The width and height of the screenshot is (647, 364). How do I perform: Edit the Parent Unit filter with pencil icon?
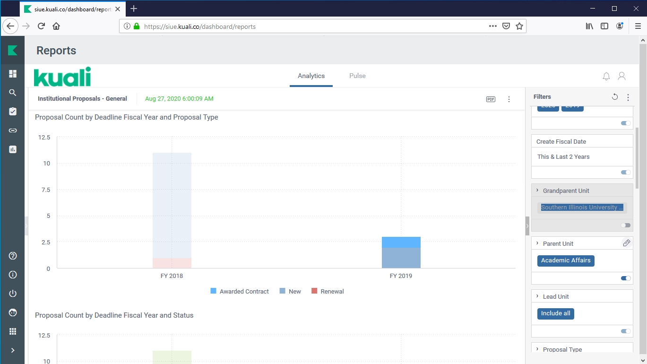626,243
